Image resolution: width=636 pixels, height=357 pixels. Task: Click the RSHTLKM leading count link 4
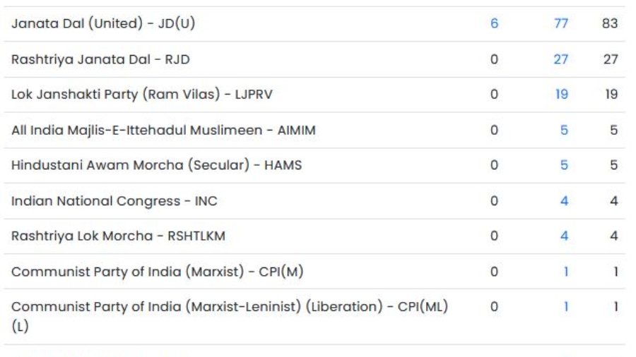[x=564, y=236]
